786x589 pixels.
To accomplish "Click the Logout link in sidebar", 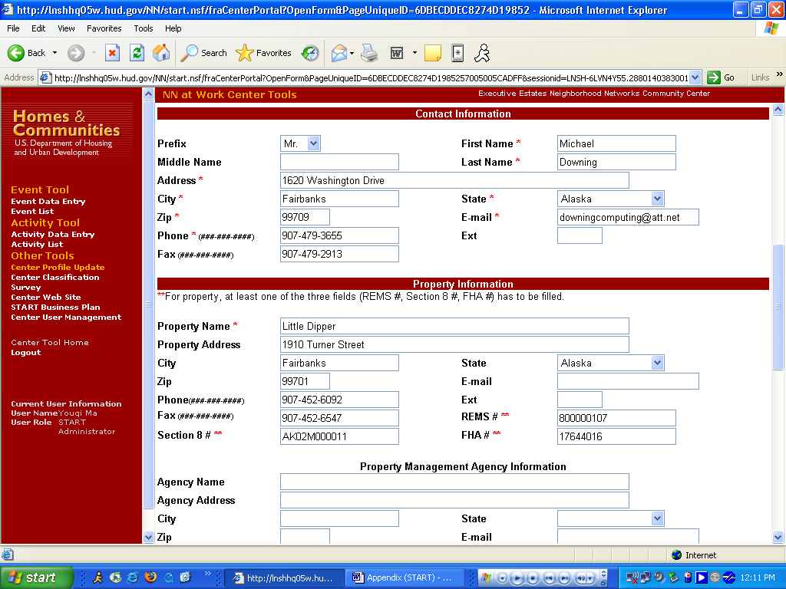I will [26, 353].
